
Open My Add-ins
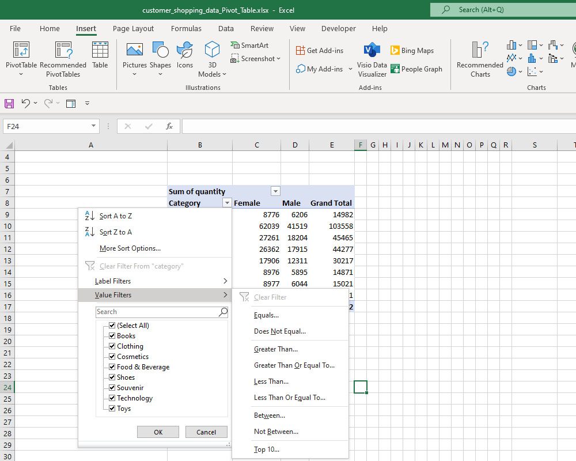[320, 69]
